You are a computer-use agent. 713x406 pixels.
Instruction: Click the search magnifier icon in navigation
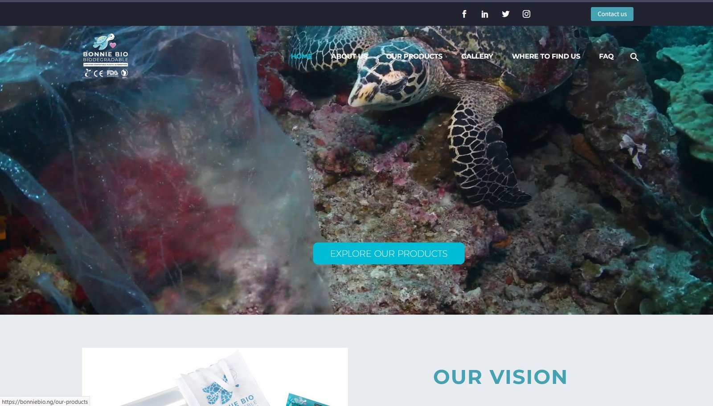click(634, 56)
